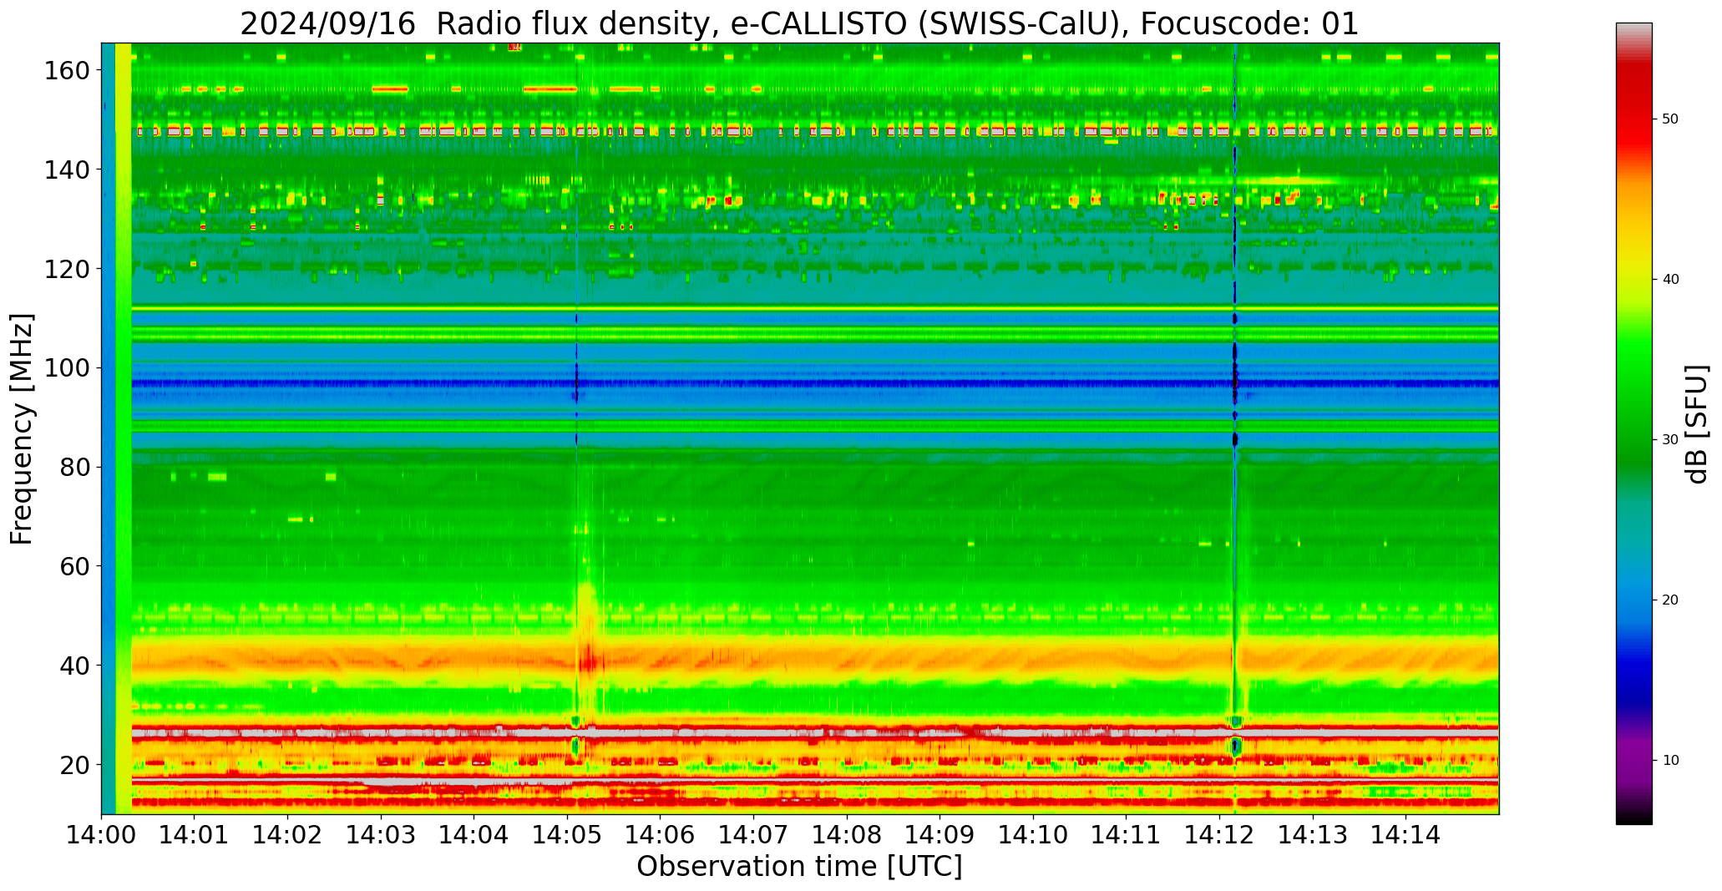The height and width of the screenshot is (891, 1722).
Task: Click the plot title mentioning e-CALLISTO
Action: coord(799,23)
